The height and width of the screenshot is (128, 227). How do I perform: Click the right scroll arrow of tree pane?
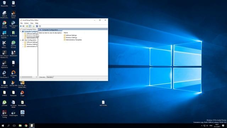coord(36,77)
